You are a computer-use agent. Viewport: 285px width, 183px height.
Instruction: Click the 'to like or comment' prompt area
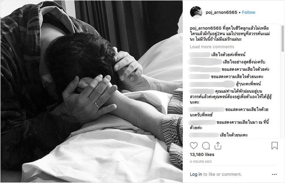click(x=223, y=174)
